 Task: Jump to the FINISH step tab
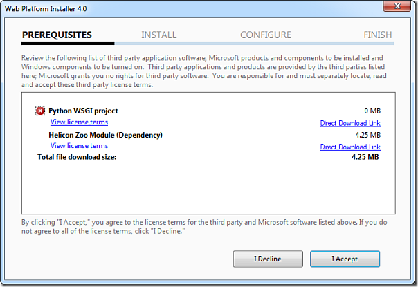[x=377, y=35]
